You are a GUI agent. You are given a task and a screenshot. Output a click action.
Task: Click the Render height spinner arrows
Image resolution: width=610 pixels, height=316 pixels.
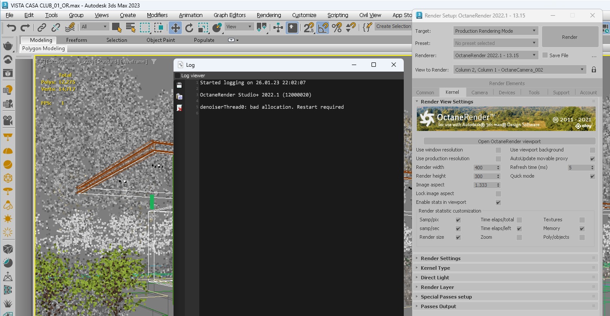pyautogui.click(x=498, y=176)
